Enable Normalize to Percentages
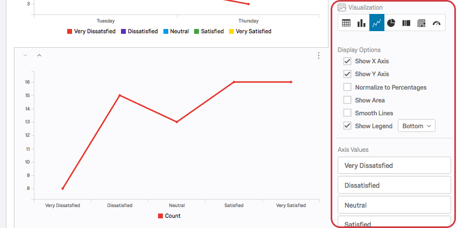Viewport: 457px width, 228px height. click(x=347, y=87)
